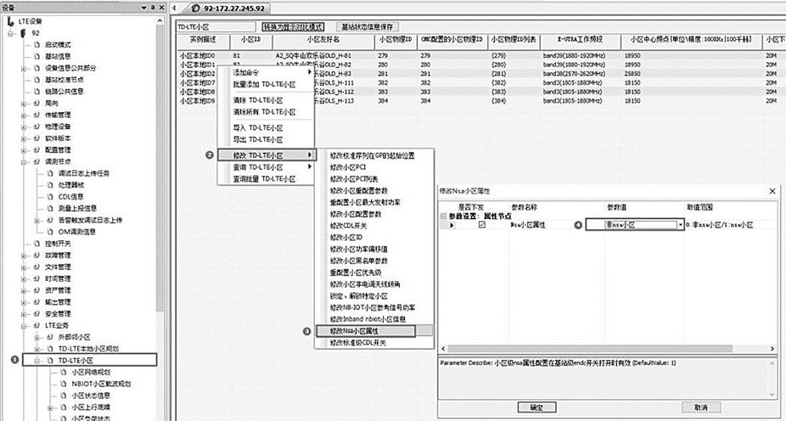Image resolution: width=786 pixels, height=421 pixels.
Task: Select 修改 TD-LTE小区 menu entry
Action: click(x=267, y=154)
